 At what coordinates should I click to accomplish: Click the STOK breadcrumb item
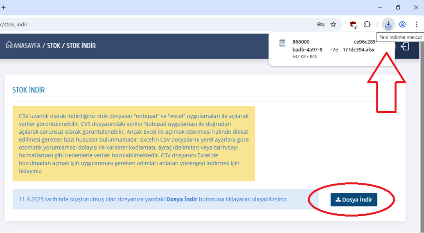pos(54,45)
